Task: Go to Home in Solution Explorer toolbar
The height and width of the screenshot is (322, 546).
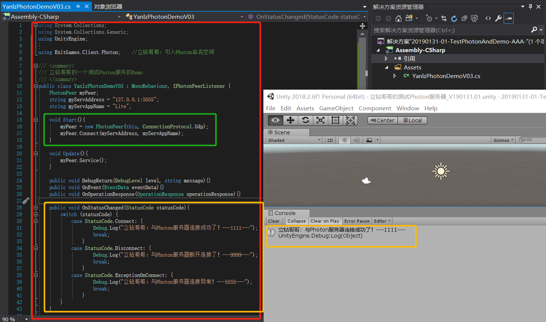Action: pyautogui.click(x=399, y=18)
